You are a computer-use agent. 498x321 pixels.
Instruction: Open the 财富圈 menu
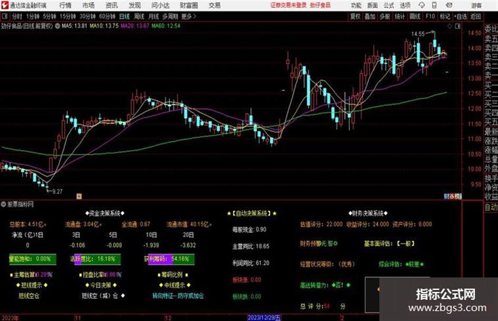[x=189, y=5]
